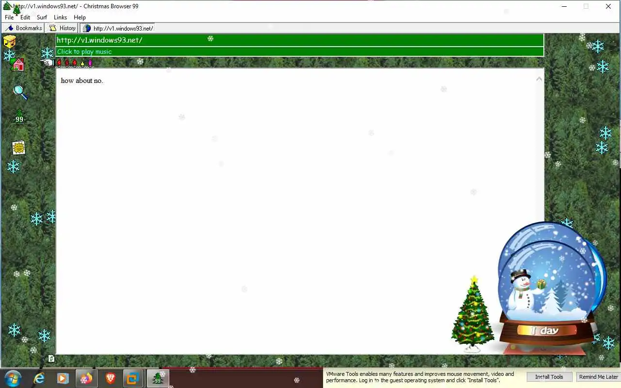Click the sidebar Christmas tree 99 icon
Viewport: 621px width, 388px height.
point(19,117)
